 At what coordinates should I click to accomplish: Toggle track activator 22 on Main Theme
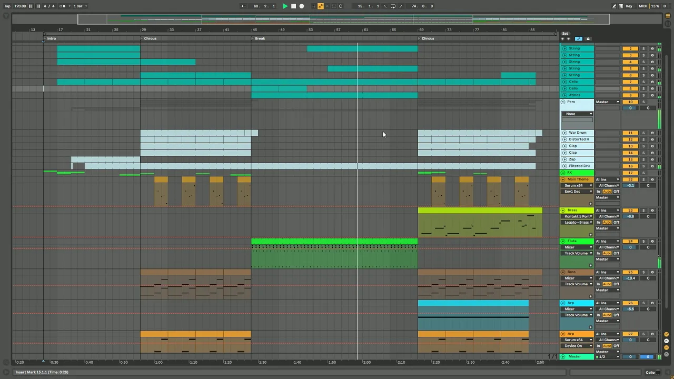click(630, 179)
